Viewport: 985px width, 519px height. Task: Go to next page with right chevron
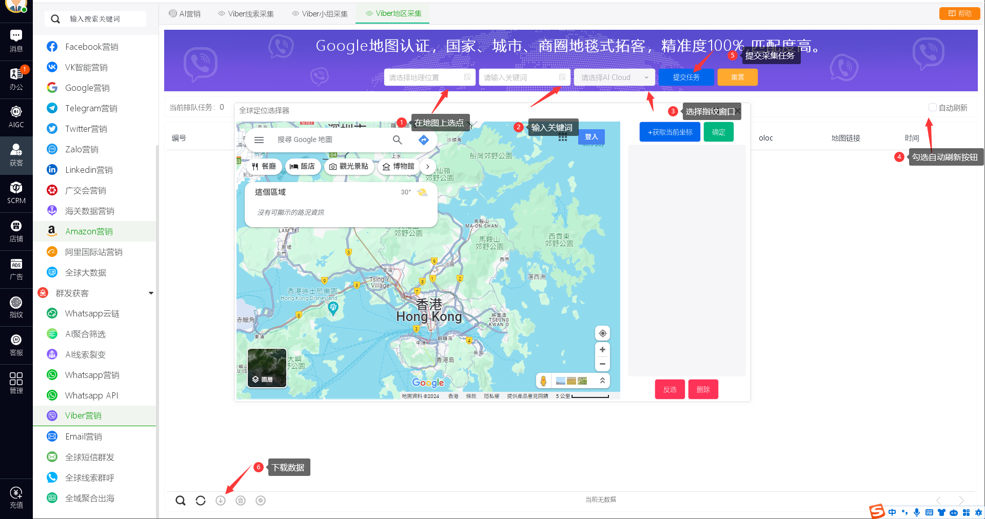(x=961, y=501)
